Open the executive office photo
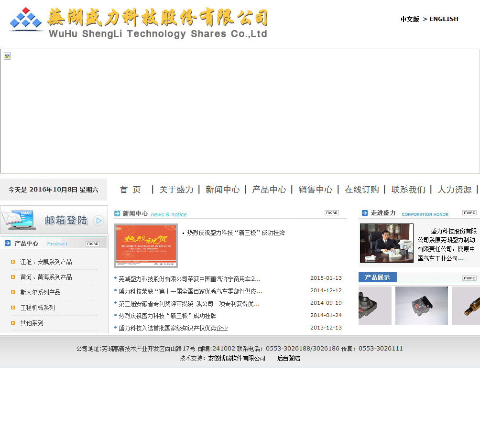Viewport: 480px width, 436px height. (387, 243)
